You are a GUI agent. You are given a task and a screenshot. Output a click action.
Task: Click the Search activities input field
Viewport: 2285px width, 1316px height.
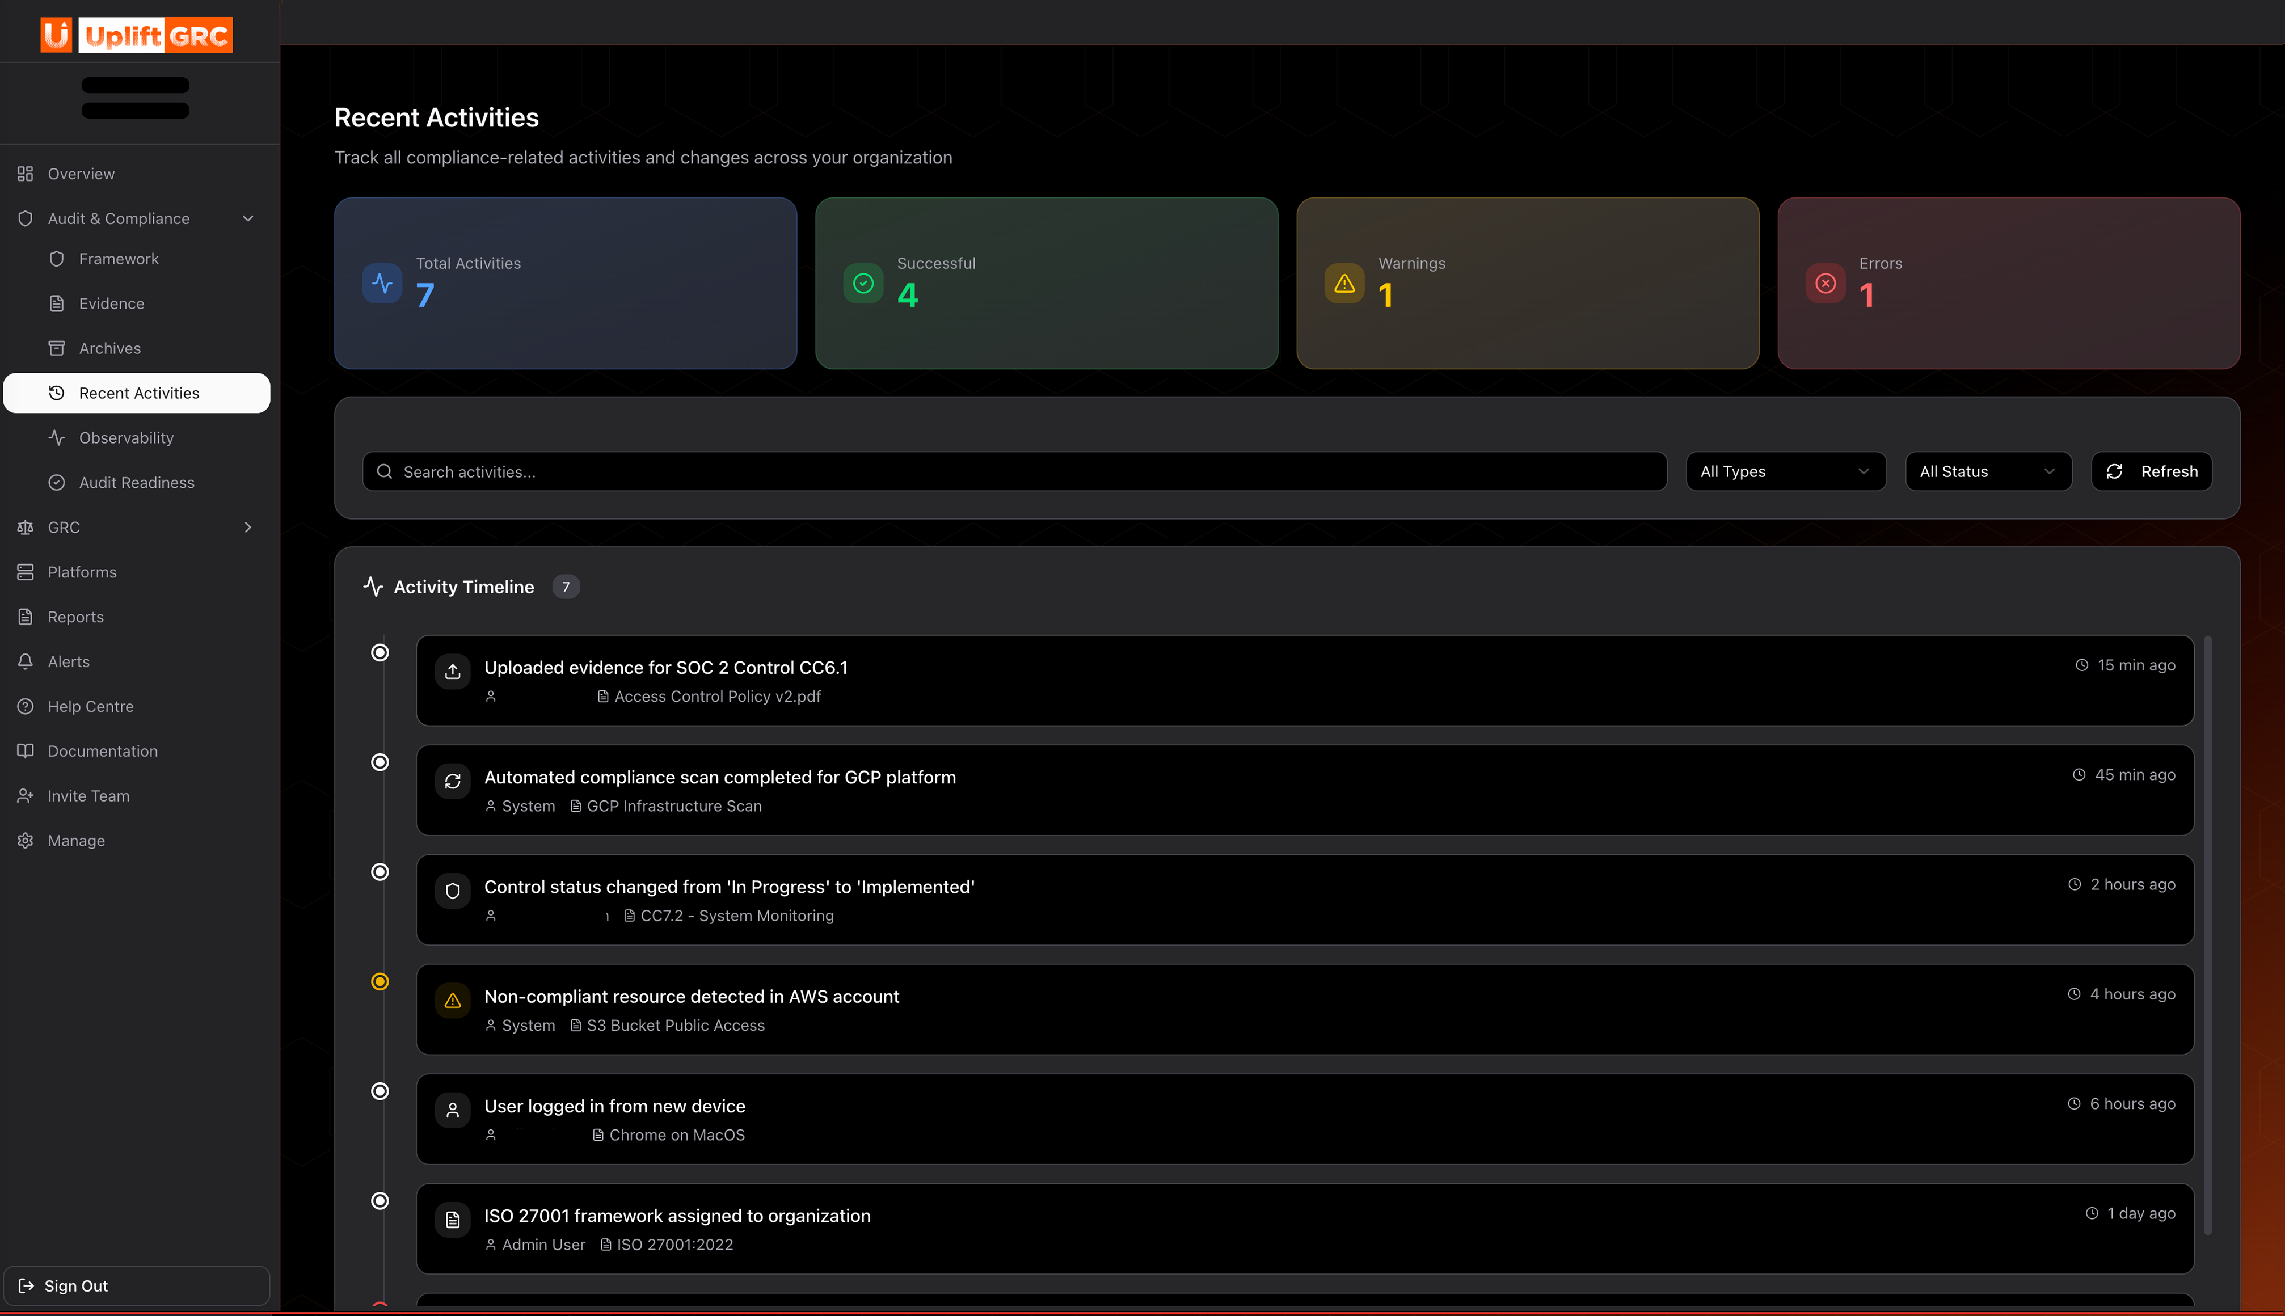click(1014, 472)
